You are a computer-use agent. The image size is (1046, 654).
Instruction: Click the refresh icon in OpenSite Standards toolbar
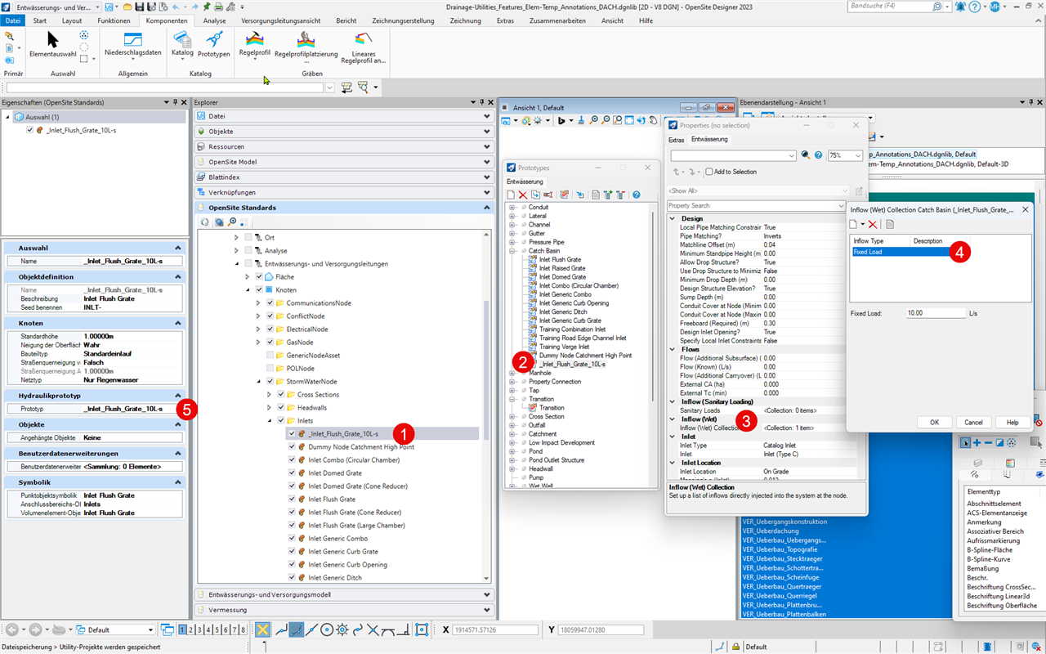pyautogui.click(x=206, y=222)
